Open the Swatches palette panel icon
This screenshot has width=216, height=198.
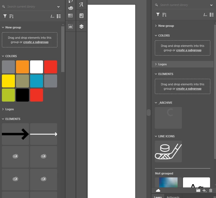coord(71,8)
